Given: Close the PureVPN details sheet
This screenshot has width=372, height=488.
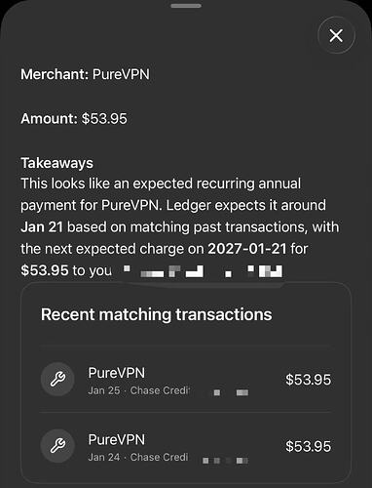Looking at the screenshot, I should pyautogui.click(x=336, y=35).
